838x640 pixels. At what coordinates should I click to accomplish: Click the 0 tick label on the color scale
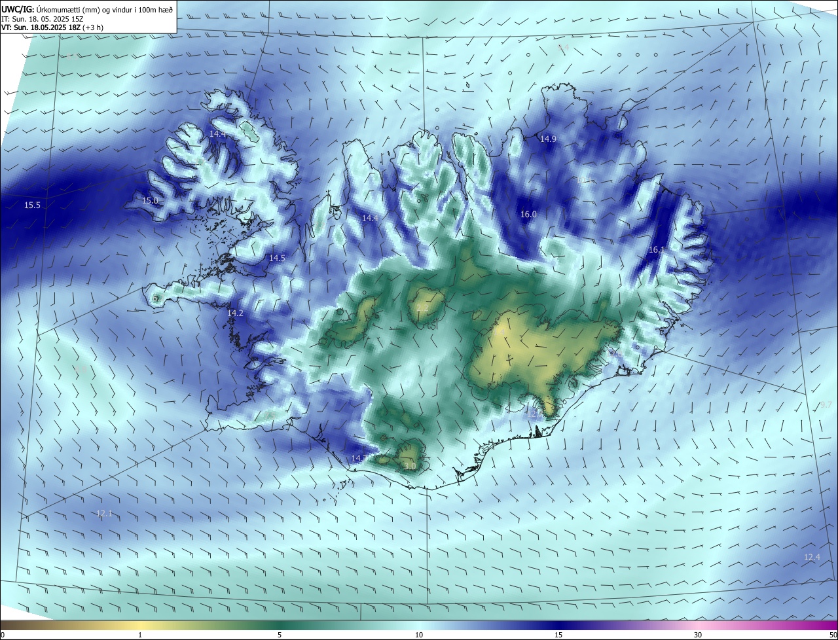3,635
